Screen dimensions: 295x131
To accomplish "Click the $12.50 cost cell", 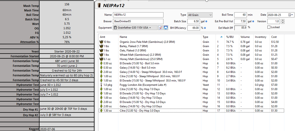I will (x=275, y=42).
